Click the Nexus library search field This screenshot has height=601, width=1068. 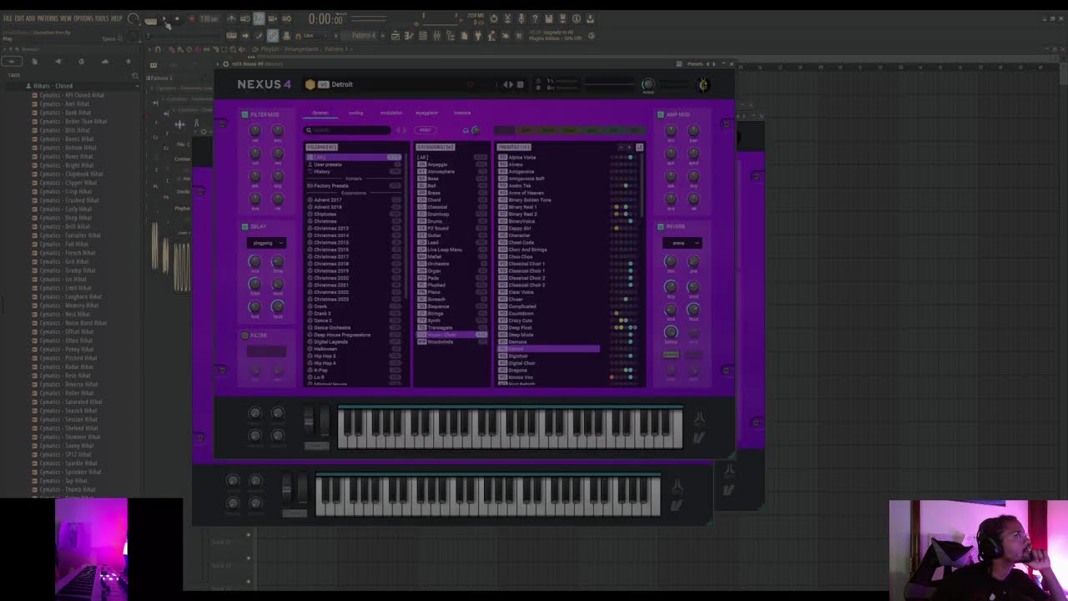348,130
